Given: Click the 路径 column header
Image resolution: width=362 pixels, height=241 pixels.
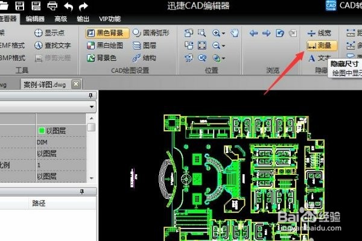Looking at the screenshot, I should [x=39, y=203].
